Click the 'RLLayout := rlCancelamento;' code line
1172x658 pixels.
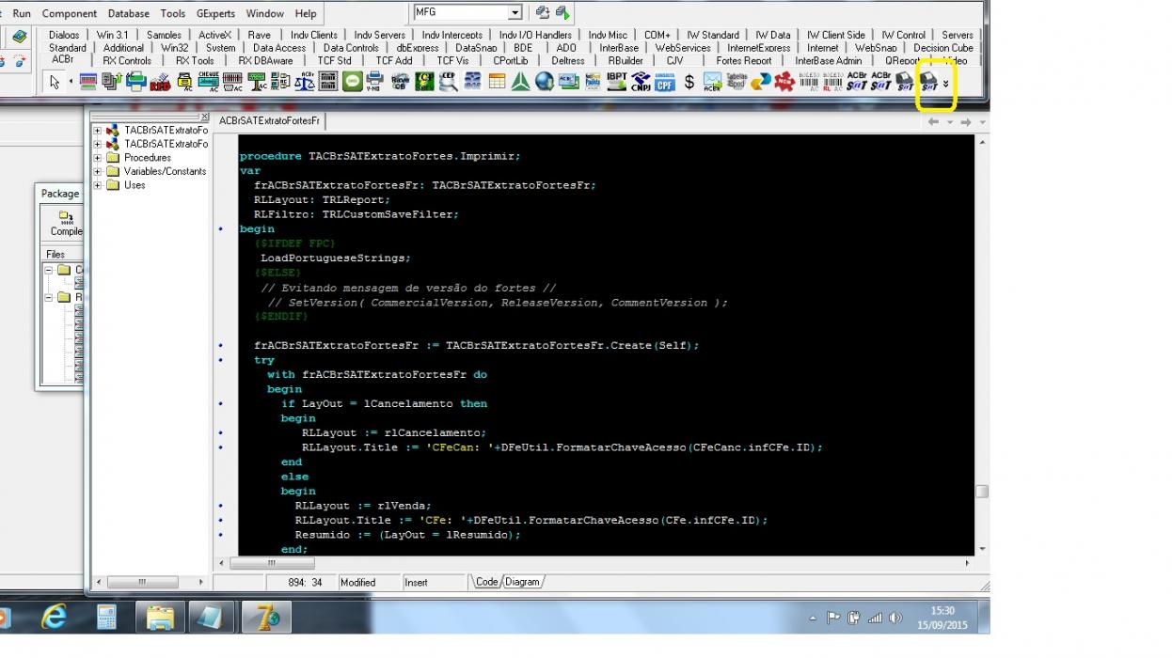(393, 432)
